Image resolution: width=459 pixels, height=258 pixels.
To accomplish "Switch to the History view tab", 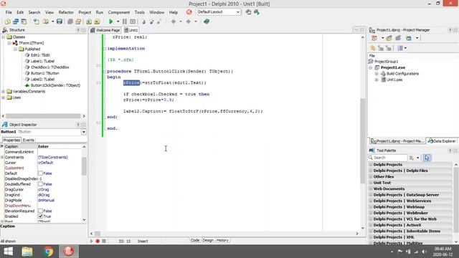I will tap(222, 240).
